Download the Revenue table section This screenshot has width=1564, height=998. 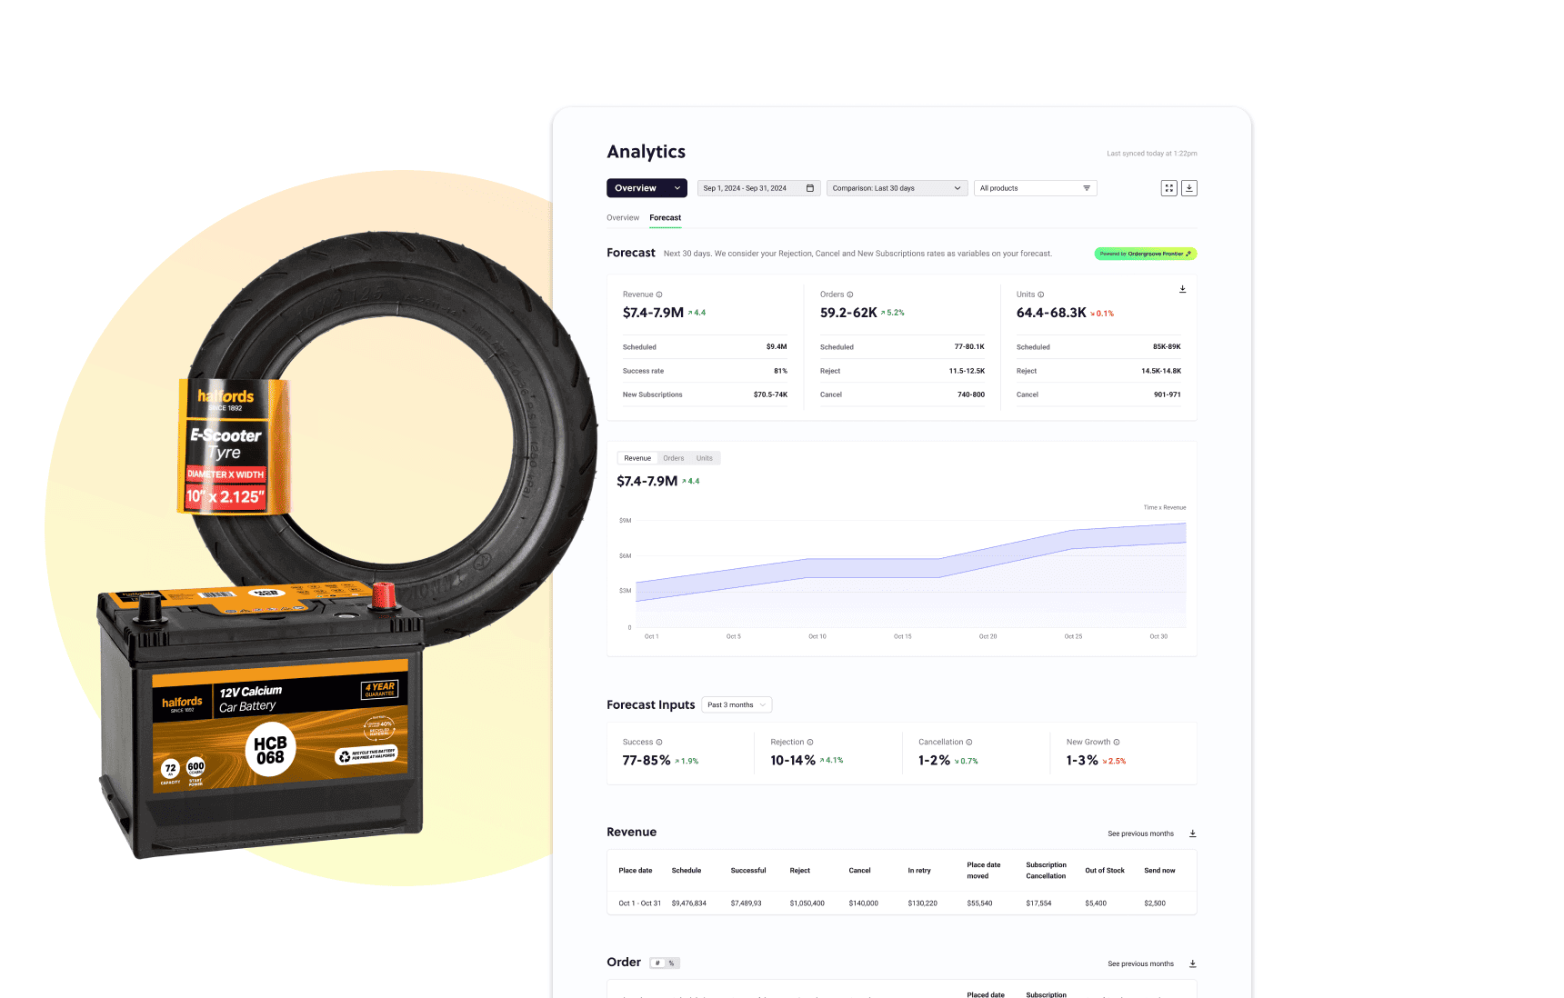(1193, 833)
